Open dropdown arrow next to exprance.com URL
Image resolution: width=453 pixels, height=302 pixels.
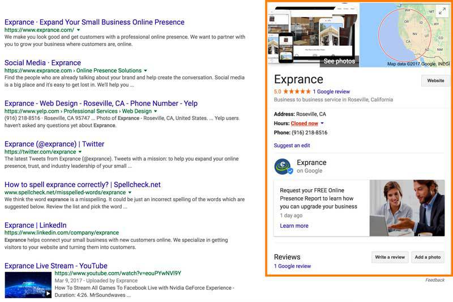click(79, 30)
